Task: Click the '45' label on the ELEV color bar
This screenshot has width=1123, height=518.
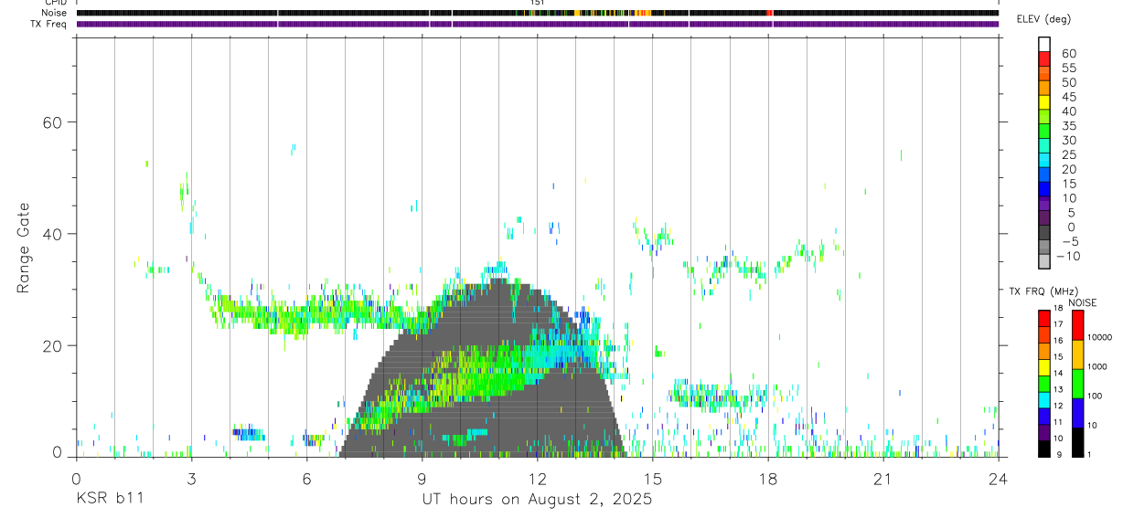Action: point(1068,97)
